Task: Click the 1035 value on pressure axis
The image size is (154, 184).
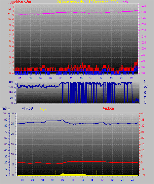Action: (143, 6)
